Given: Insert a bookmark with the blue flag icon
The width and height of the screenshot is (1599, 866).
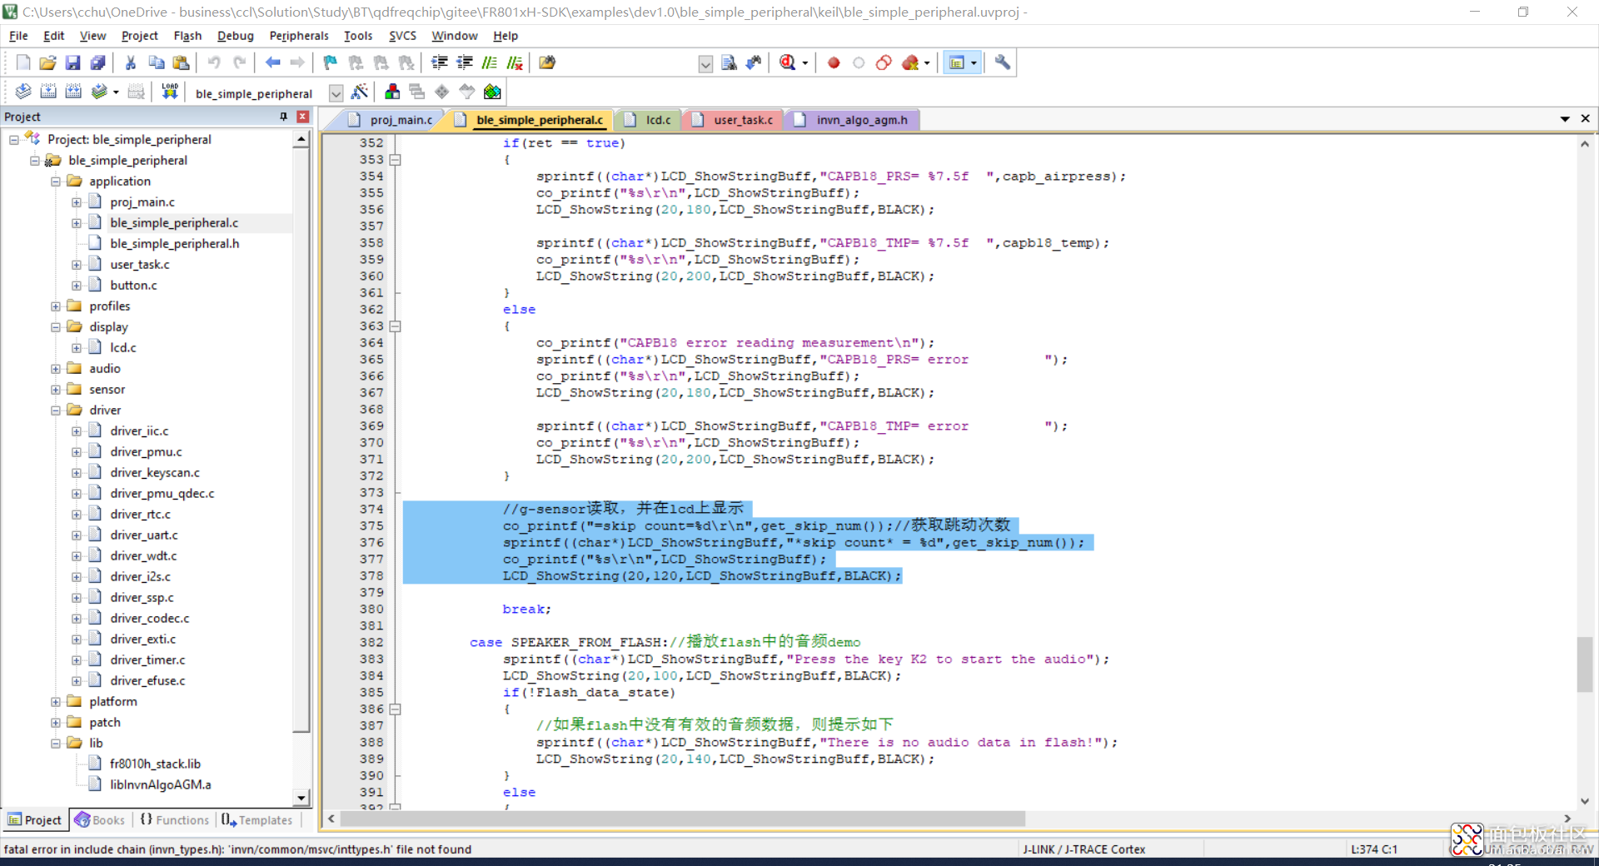Looking at the screenshot, I should (331, 62).
